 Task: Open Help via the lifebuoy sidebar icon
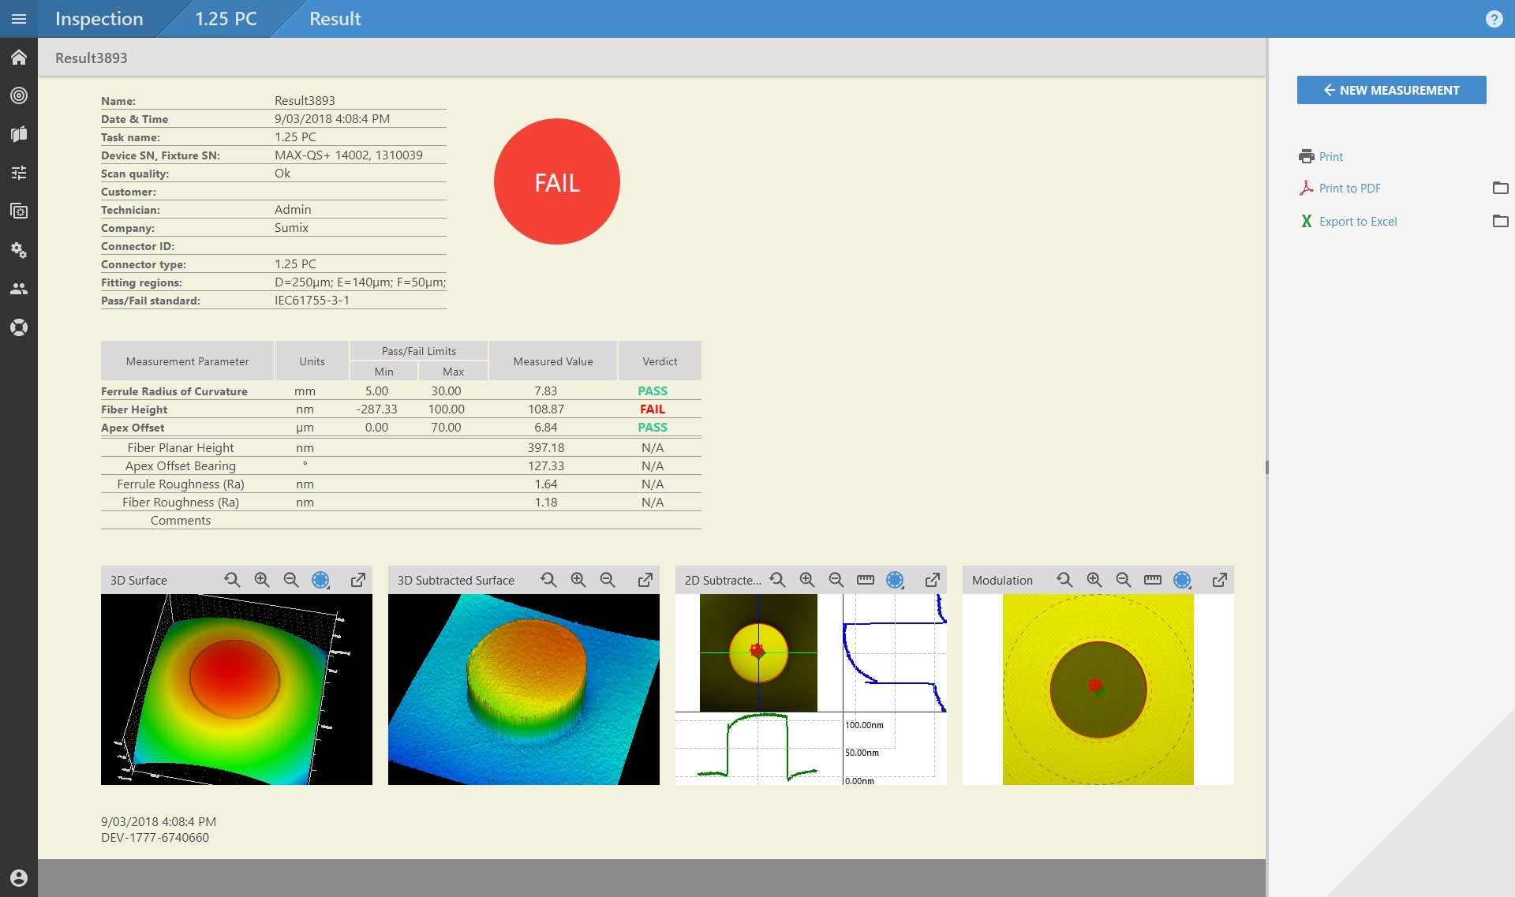click(x=19, y=327)
